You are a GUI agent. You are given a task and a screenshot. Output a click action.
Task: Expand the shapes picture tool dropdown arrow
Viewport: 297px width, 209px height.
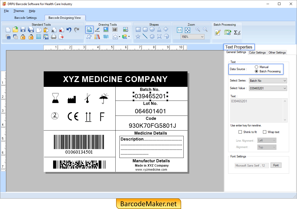[x=129, y=37]
